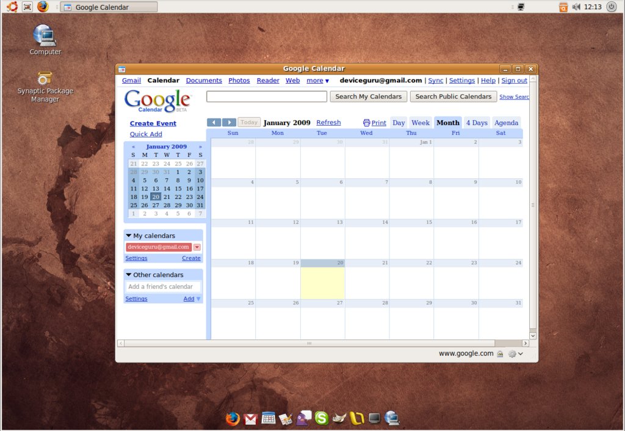Select the Month view tab
The image size is (625, 431).
(x=448, y=123)
